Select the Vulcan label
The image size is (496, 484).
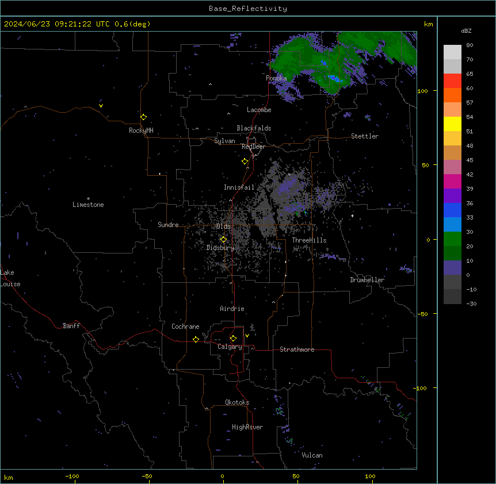[312, 455]
